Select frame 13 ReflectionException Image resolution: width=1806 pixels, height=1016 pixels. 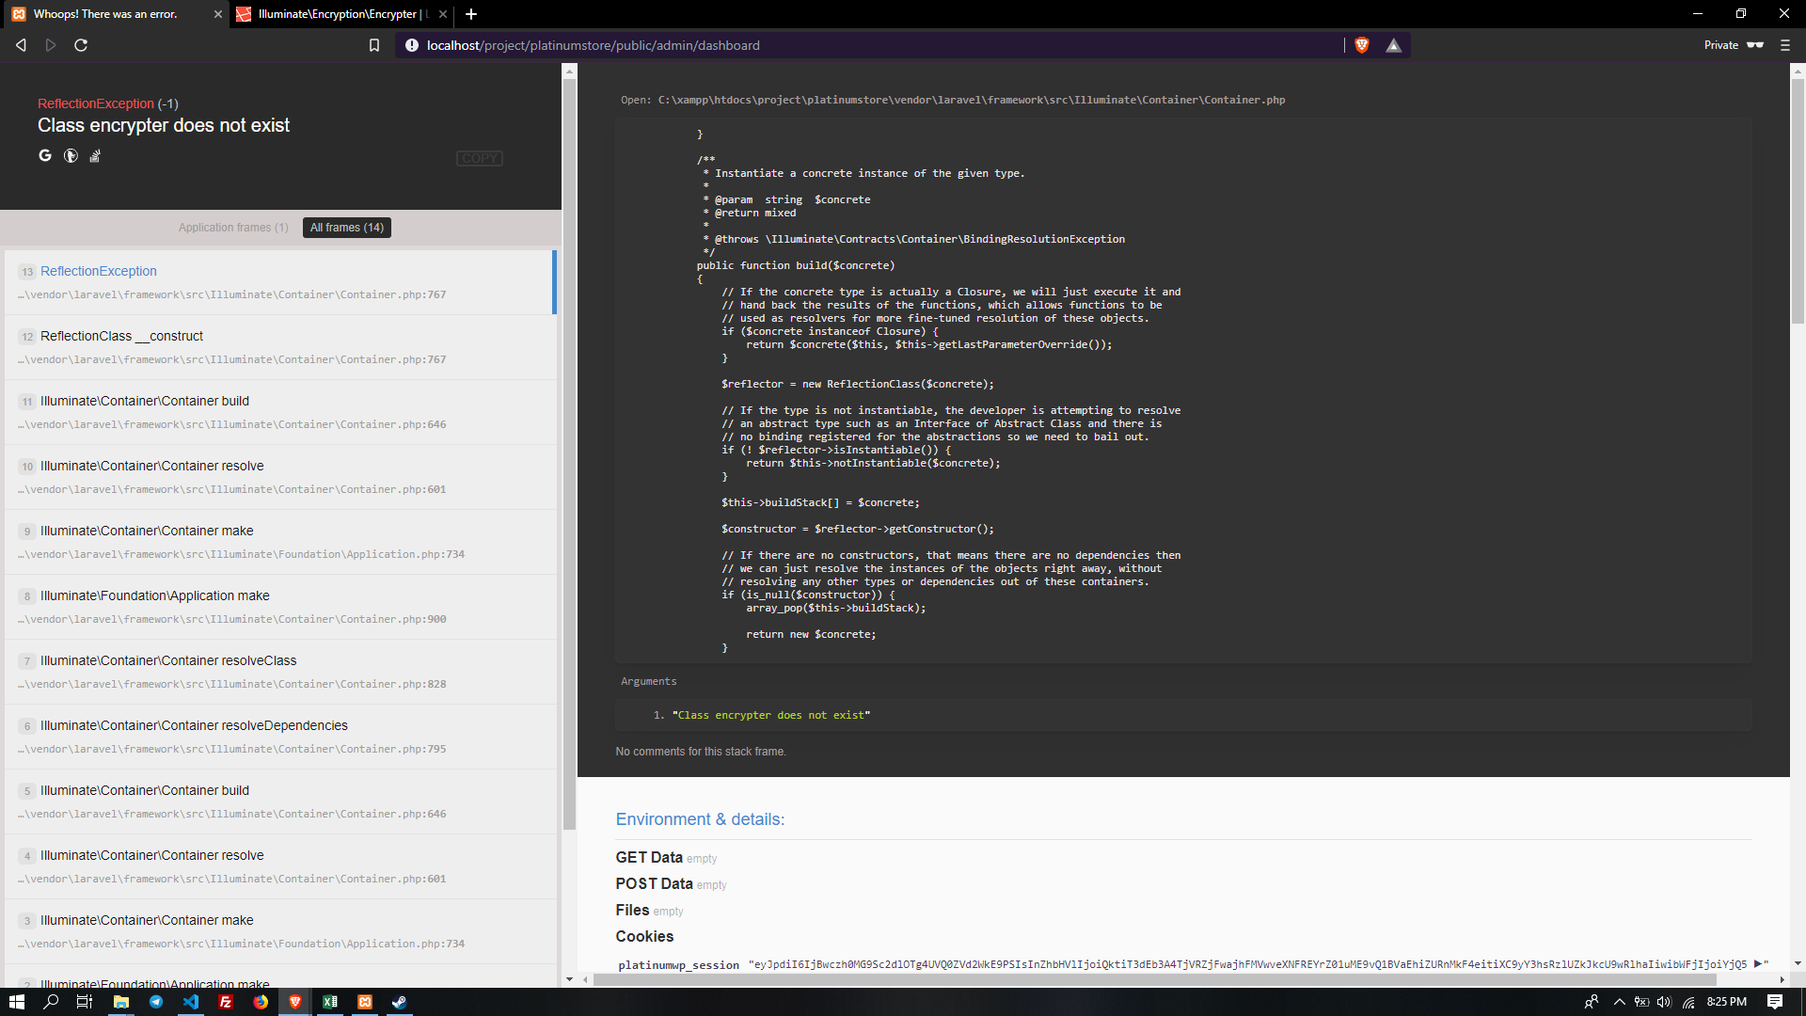click(x=278, y=282)
